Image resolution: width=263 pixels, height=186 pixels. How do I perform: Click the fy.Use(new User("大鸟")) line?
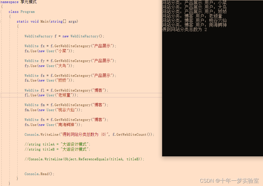pos(49,66)
